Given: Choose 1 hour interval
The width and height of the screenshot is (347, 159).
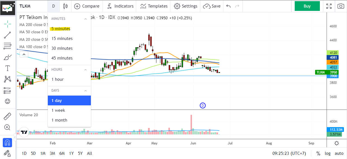Looking at the screenshot, I should (69, 79).
